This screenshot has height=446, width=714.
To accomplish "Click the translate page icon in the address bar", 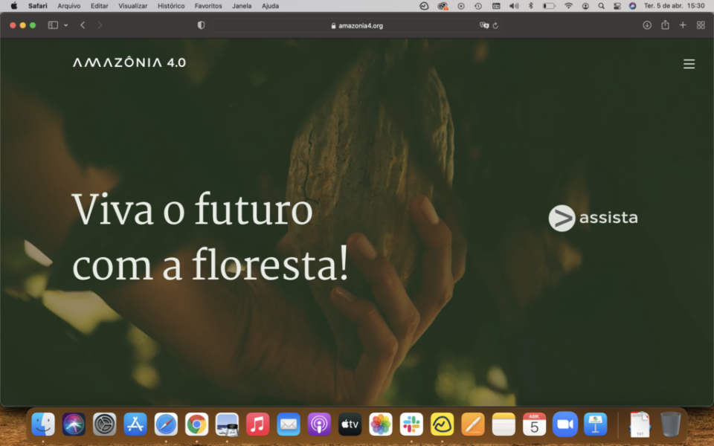I will [484, 25].
